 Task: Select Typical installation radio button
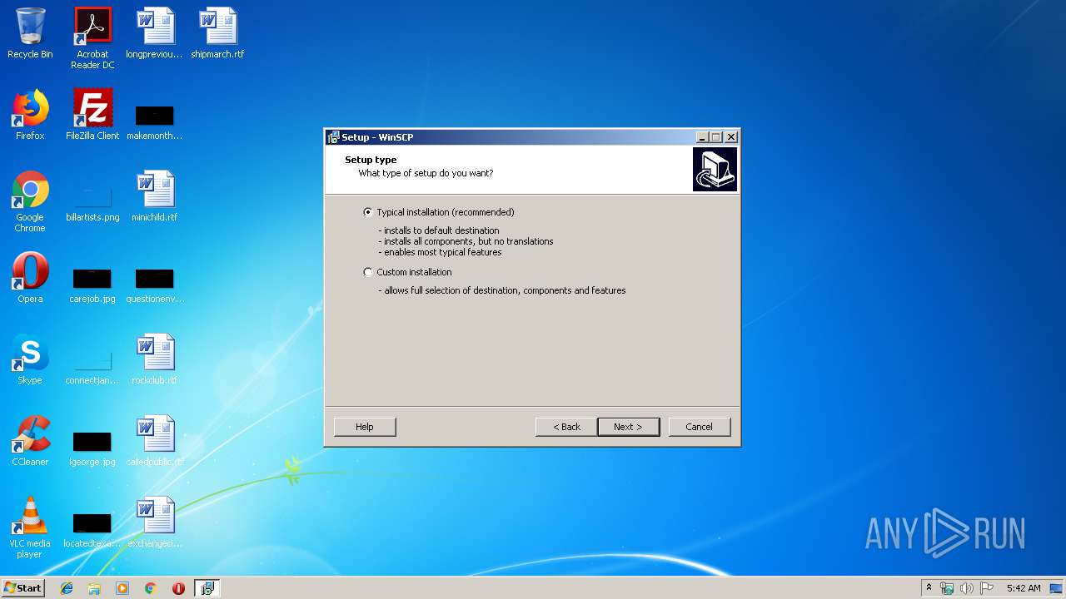point(368,212)
